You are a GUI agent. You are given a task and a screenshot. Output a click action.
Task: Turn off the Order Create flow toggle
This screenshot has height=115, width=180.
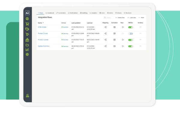130,27
